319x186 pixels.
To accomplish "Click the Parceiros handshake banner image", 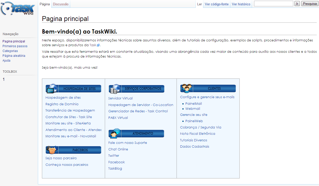I will tap(73, 150).
